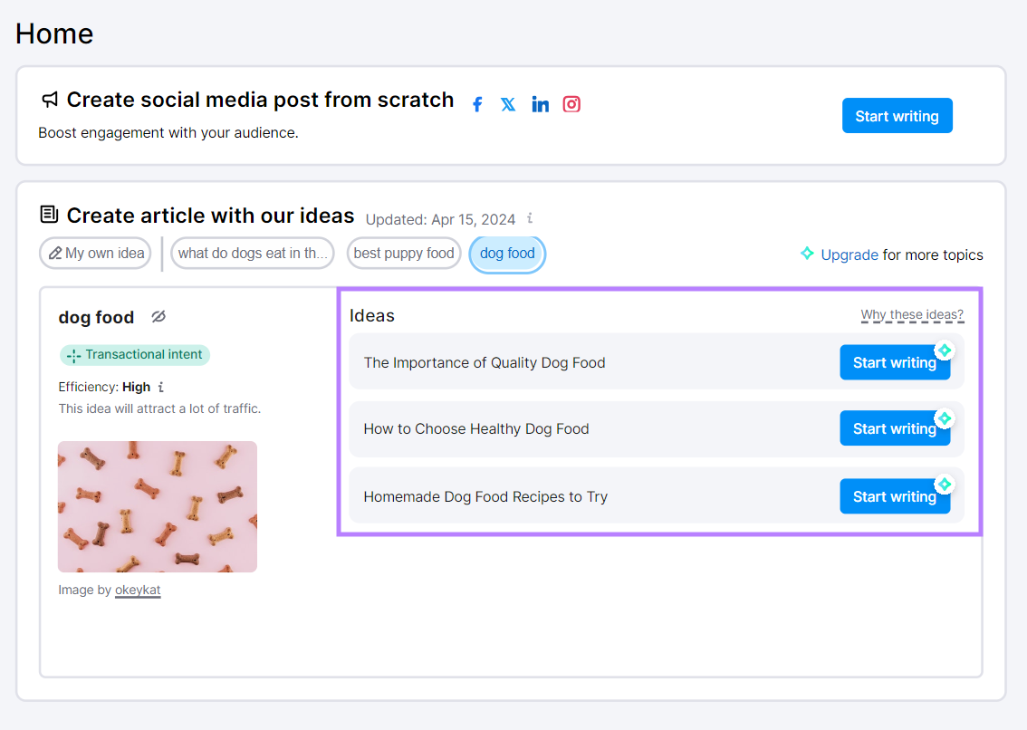Screen dimensions: 1027x730
Task: Click sparkle badge on Homemade Recipes button
Action: click(x=945, y=484)
